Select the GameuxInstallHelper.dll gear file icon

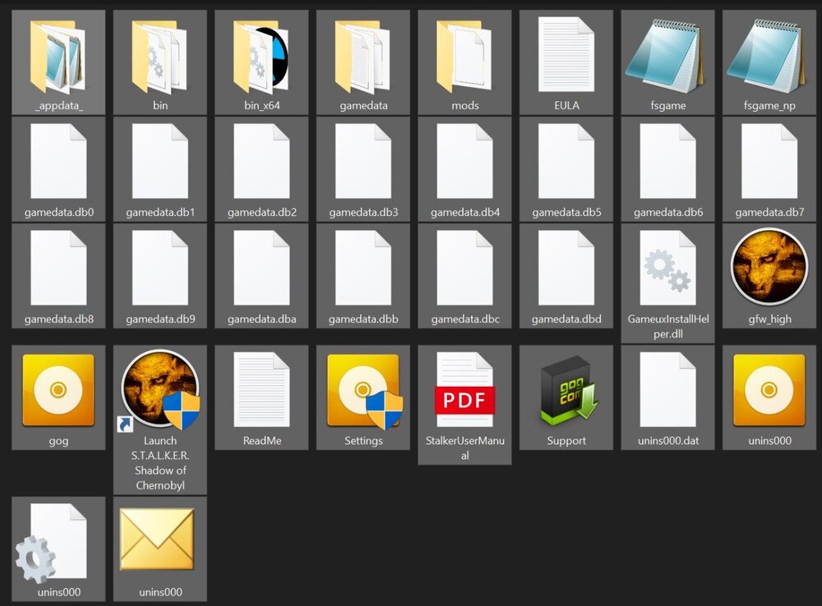click(x=667, y=268)
